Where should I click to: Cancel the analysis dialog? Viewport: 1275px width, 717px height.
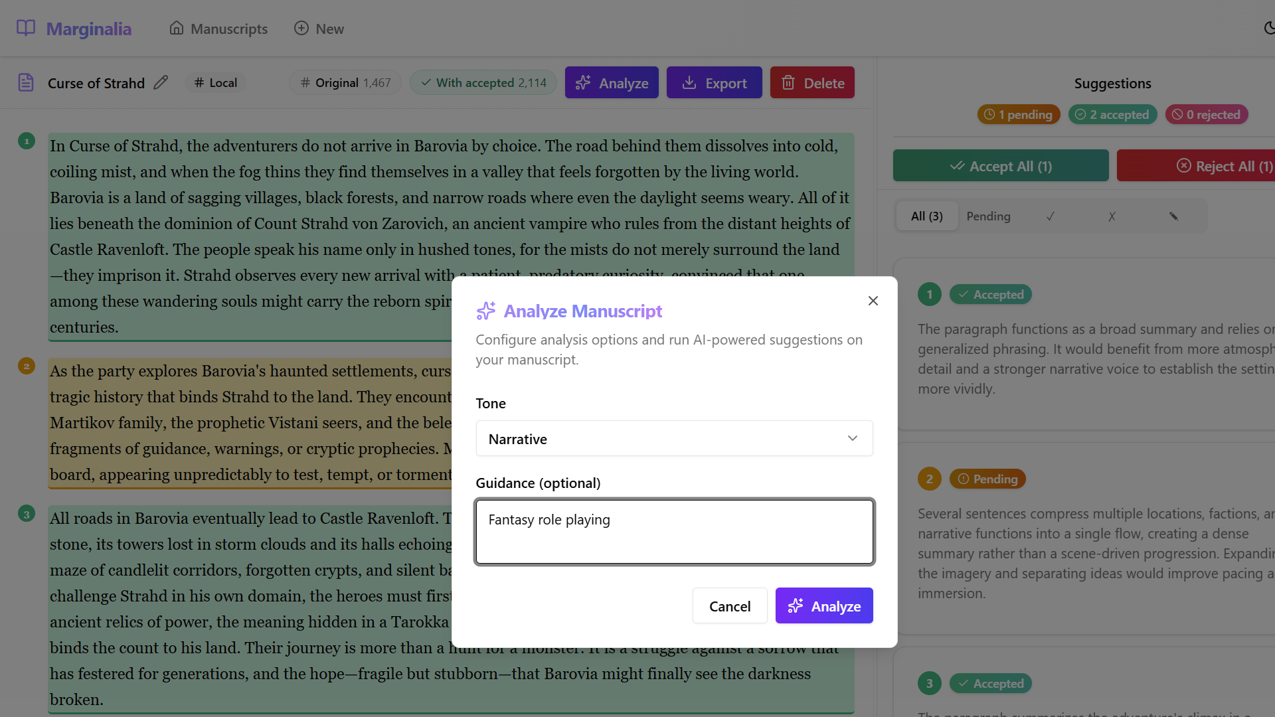(x=730, y=605)
